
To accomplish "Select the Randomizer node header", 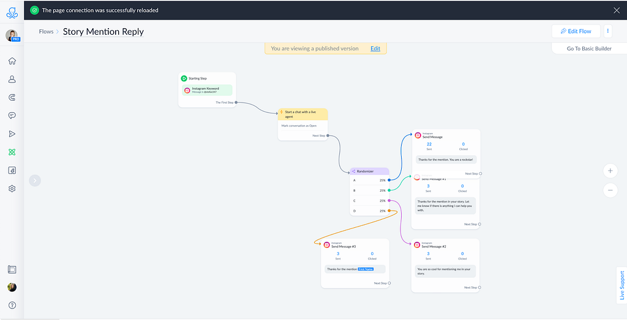I will click(x=369, y=171).
